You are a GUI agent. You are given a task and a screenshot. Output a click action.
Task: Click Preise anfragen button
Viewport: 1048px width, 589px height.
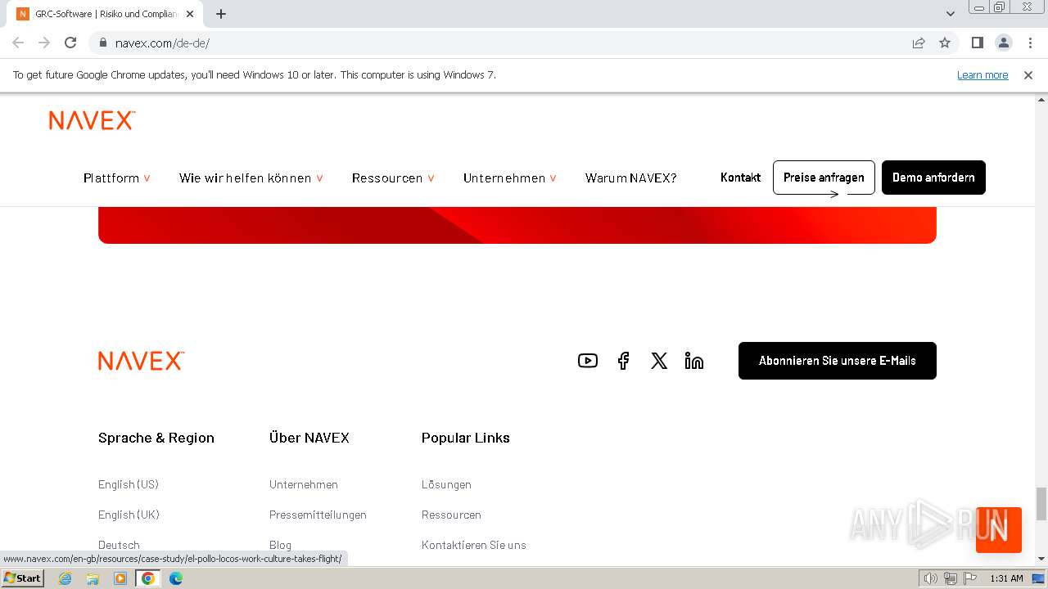824,178
